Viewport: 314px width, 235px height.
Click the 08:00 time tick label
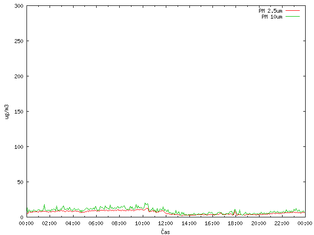tap(119, 223)
